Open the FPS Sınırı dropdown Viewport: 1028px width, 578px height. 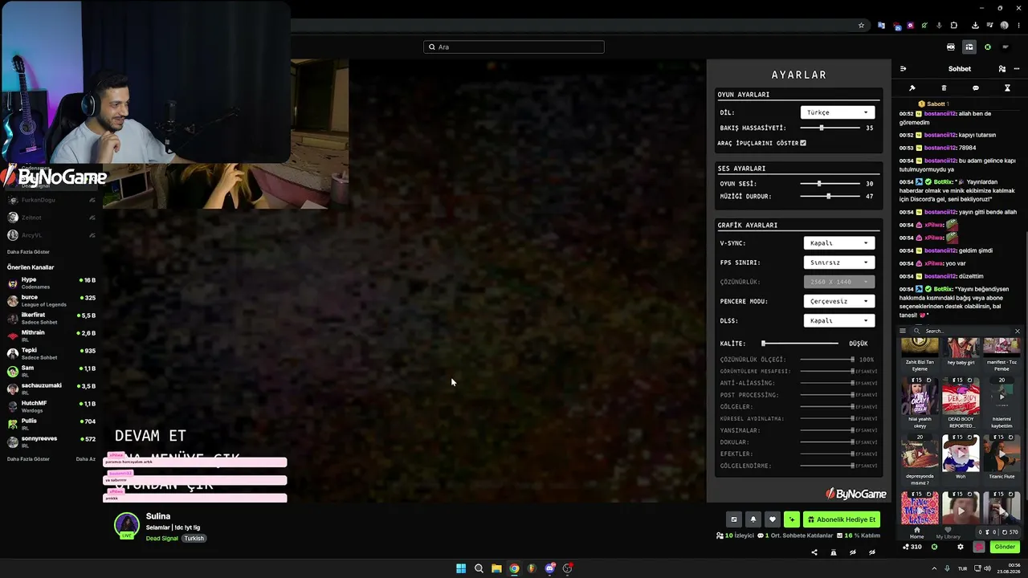(x=838, y=263)
